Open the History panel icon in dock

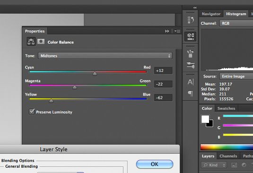point(191,20)
